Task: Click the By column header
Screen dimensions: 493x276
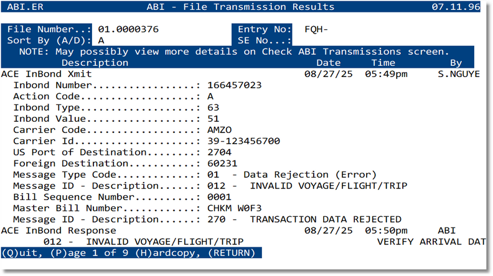Action: pos(456,63)
